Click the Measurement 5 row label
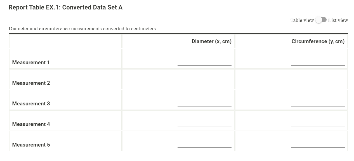Screen dimensions: 354x161 coord(31,145)
